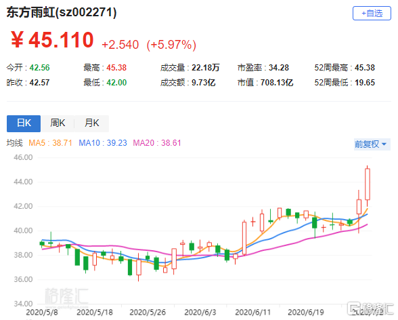Click the current price ¥45.110

(52, 39)
